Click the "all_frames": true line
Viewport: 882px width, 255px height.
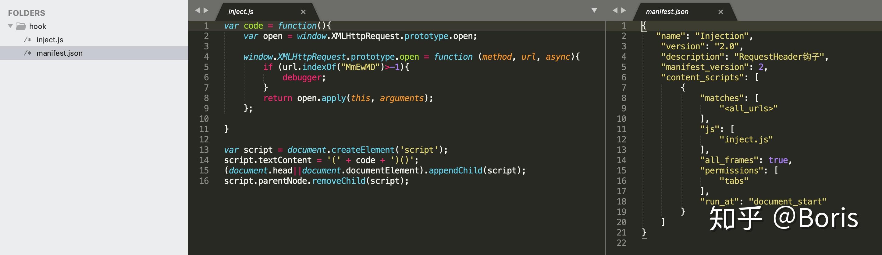746,160
